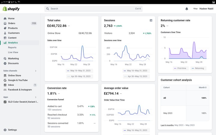Click the Facebook & Instagram Meta icon
This screenshot has height=135, width=216.
[5, 90]
